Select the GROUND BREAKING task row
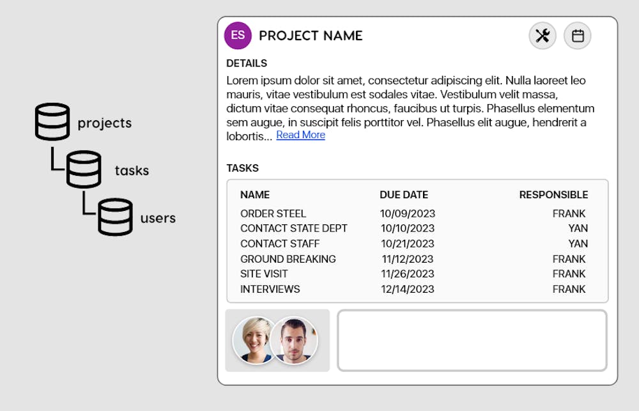The image size is (639, 411). click(288, 259)
